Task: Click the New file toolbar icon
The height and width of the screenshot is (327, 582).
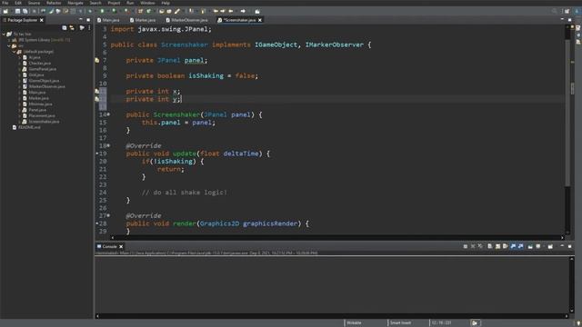Action: (5, 11)
